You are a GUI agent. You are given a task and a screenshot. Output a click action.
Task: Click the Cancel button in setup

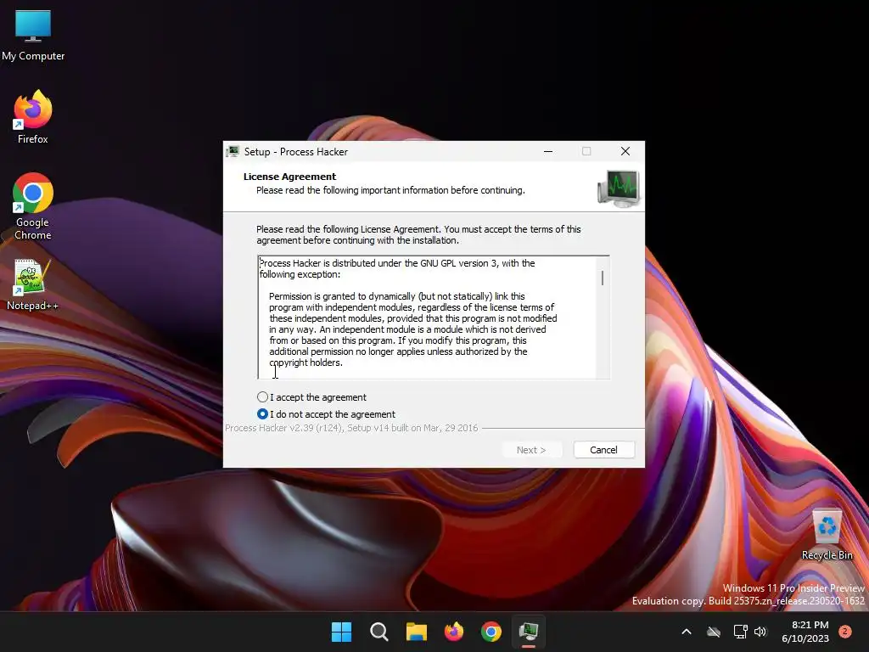pyautogui.click(x=603, y=450)
